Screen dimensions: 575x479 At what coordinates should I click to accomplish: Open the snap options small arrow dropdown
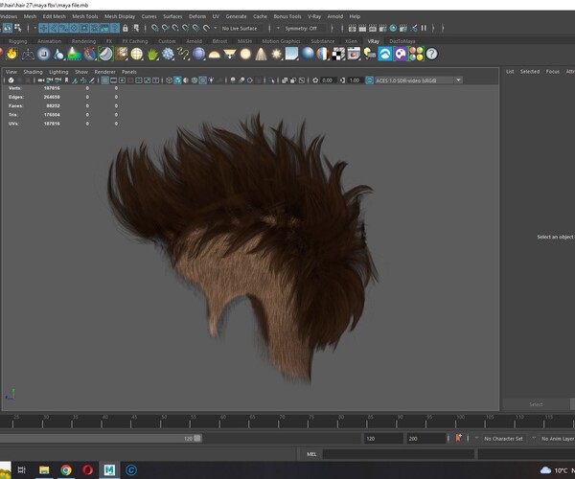coord(216,28)
